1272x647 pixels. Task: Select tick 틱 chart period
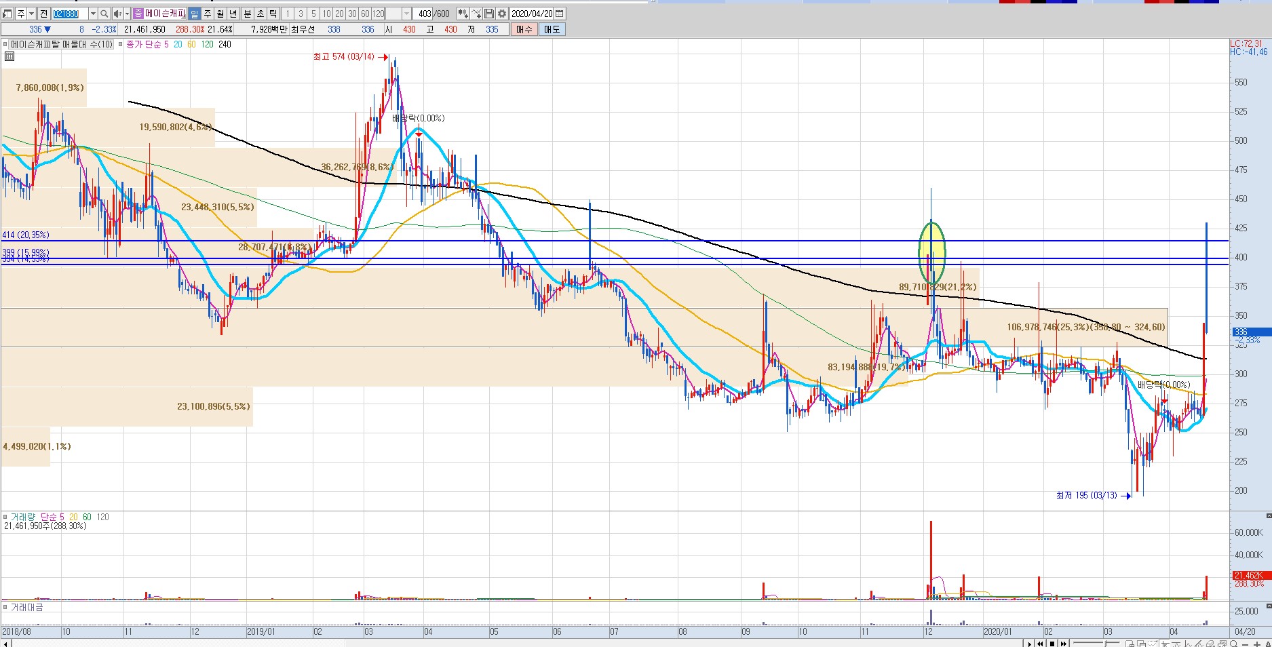[273, 14]
